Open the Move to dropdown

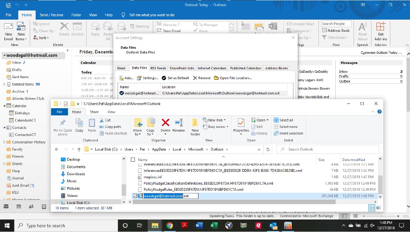click(x=138, y=134)
